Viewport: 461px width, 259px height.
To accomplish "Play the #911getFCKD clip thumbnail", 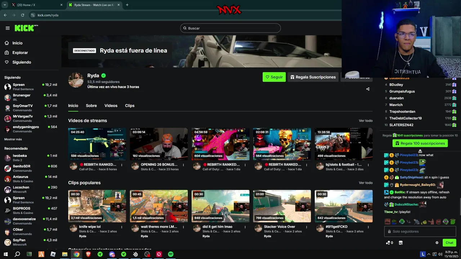I will coord(344,206).
